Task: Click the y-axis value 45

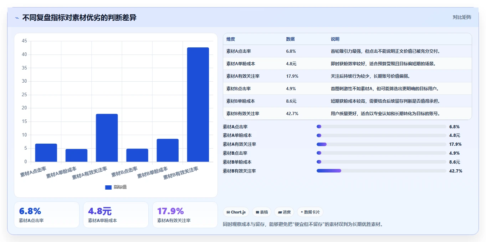Action: tap(24, 41)
